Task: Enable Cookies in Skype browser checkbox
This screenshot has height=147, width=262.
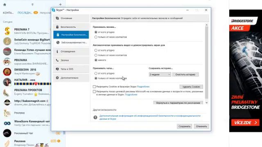Action: tap(94, 87)
